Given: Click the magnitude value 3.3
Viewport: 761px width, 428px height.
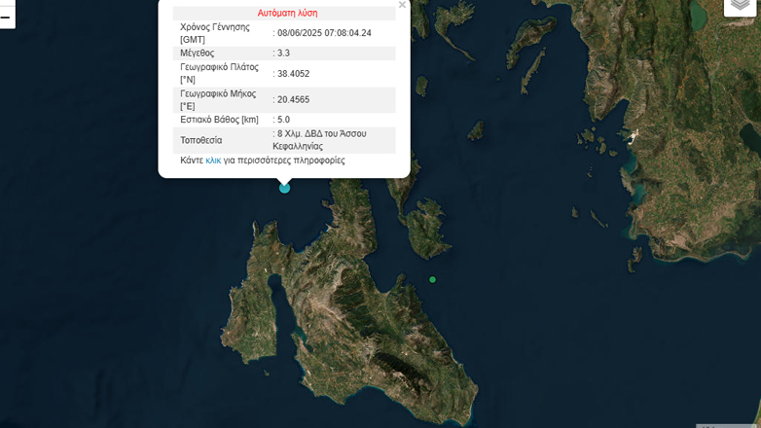Looking at the screenshot, I should [x=283, y=53].
